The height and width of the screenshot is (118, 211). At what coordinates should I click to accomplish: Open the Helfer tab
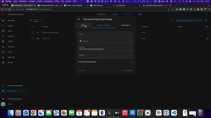[x=140, y=14]
